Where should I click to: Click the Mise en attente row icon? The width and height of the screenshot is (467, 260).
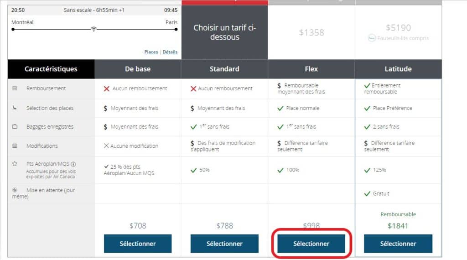(15, 190)
